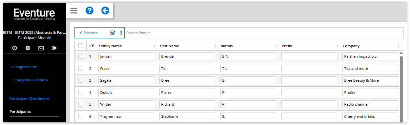Open the three-dots options menu
The width and height of the screenshot is (410, 125).
(x=121, y=33)
